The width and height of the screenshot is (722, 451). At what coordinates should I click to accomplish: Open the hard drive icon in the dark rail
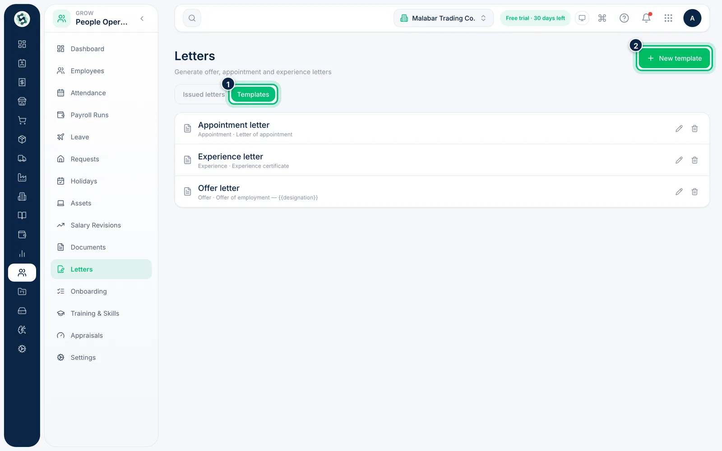22,311
